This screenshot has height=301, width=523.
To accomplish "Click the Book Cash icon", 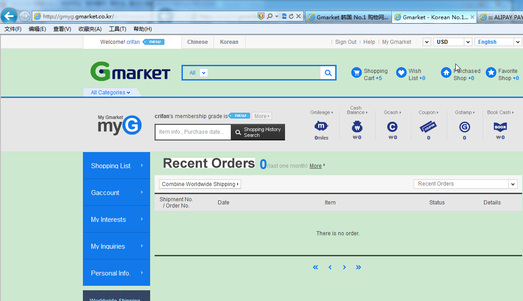I will coord(500,127).
